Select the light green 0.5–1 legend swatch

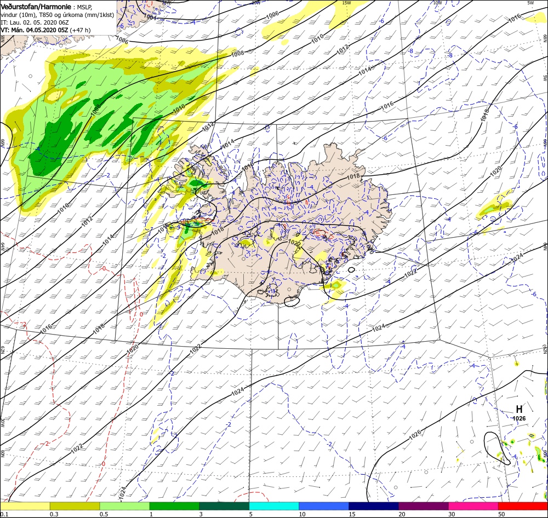[125, 506]
